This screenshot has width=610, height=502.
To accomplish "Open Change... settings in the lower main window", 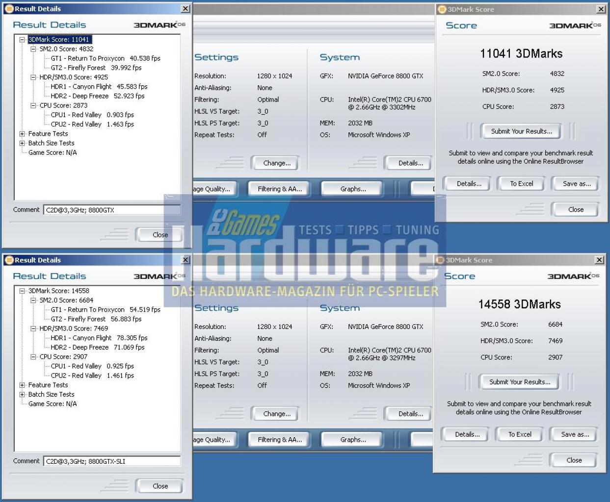I will [x=277, y=414].
